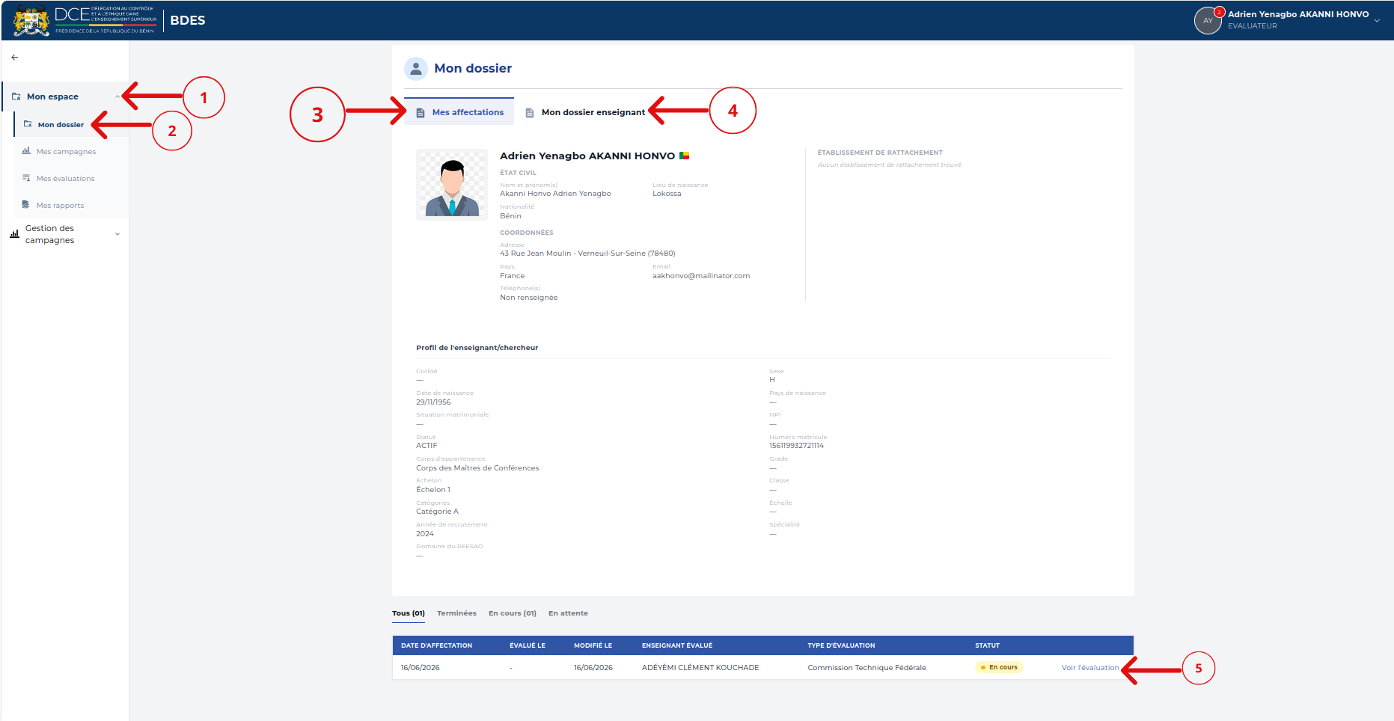
Task: Click the Mes évaluations list icon
Action: tap(26, 178)
